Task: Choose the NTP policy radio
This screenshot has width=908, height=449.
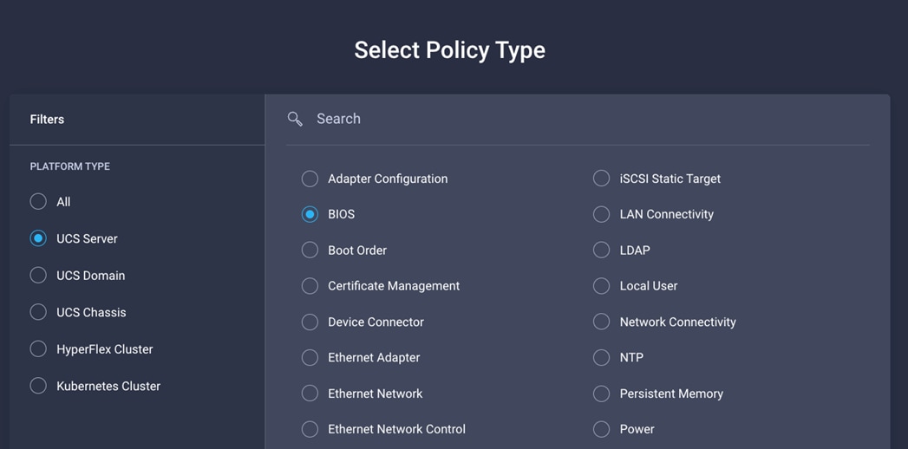Action: pyautogui.click(x=602, y=358)
